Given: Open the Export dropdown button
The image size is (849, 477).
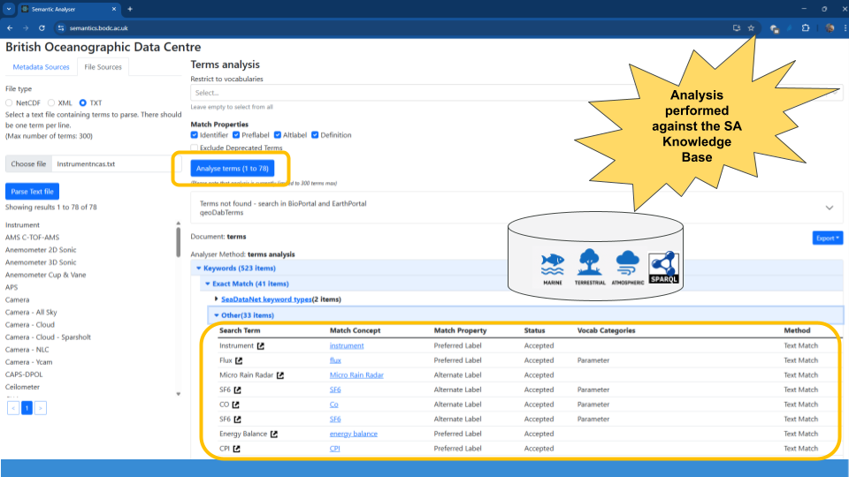Looking at the screenshot, I should (828, 238).
